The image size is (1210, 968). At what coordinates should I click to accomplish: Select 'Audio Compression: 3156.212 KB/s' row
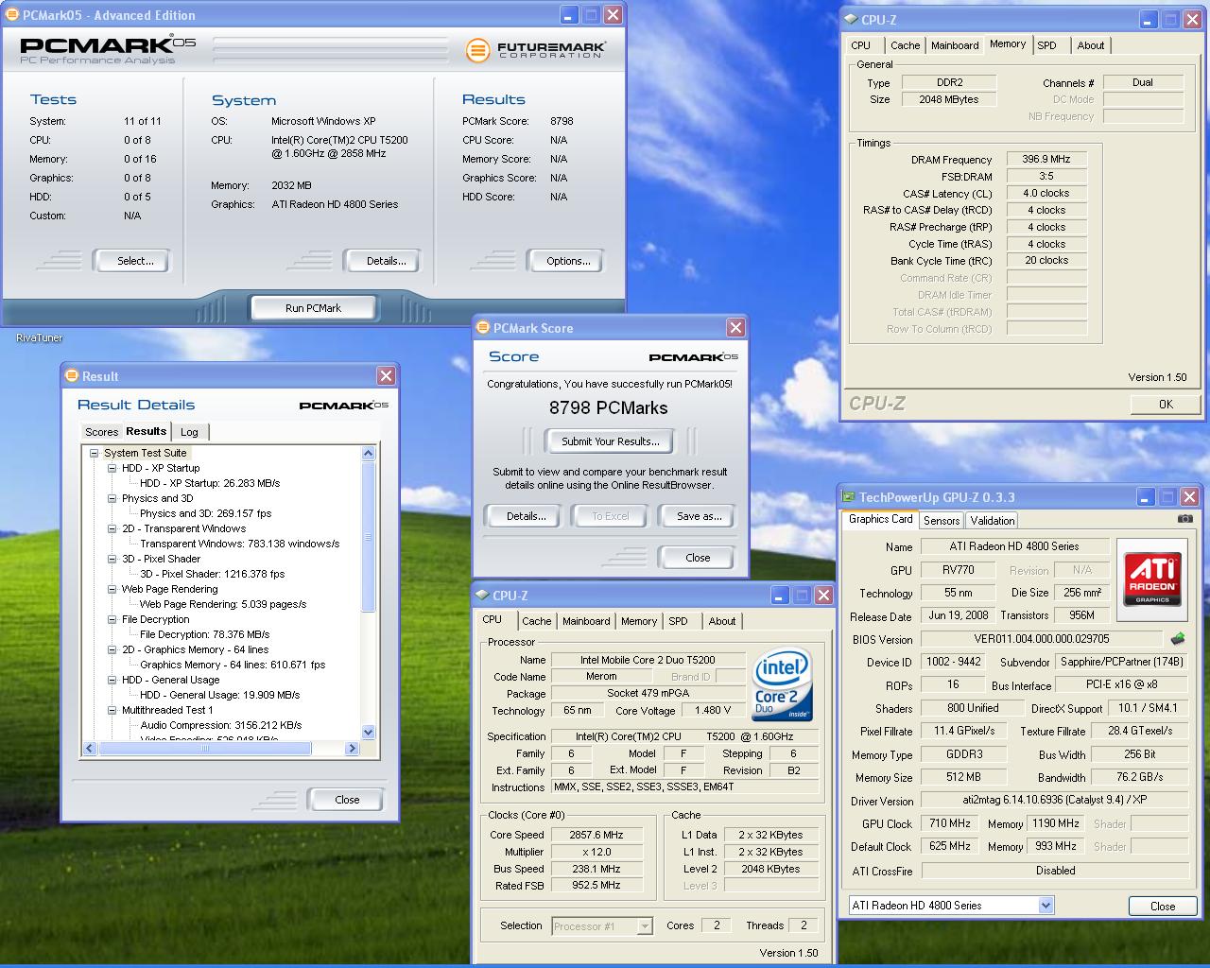(220, 725)
